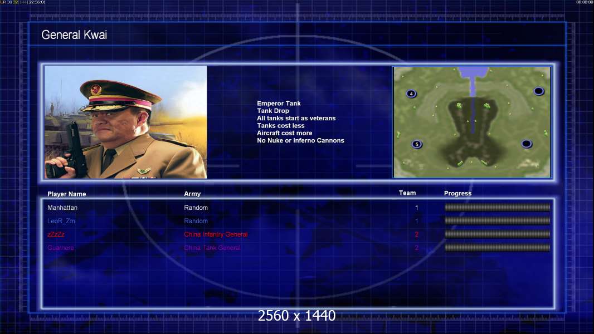The height and width of the screenshot is (334, 594).
Task: Select the unnumbered lower-right minimap start marker
Action: click(527, 144)
